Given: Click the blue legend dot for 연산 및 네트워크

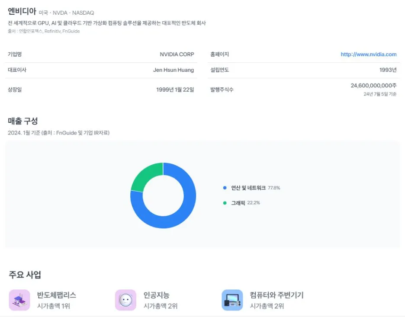Looking at the screenshot, I should 225,188.
